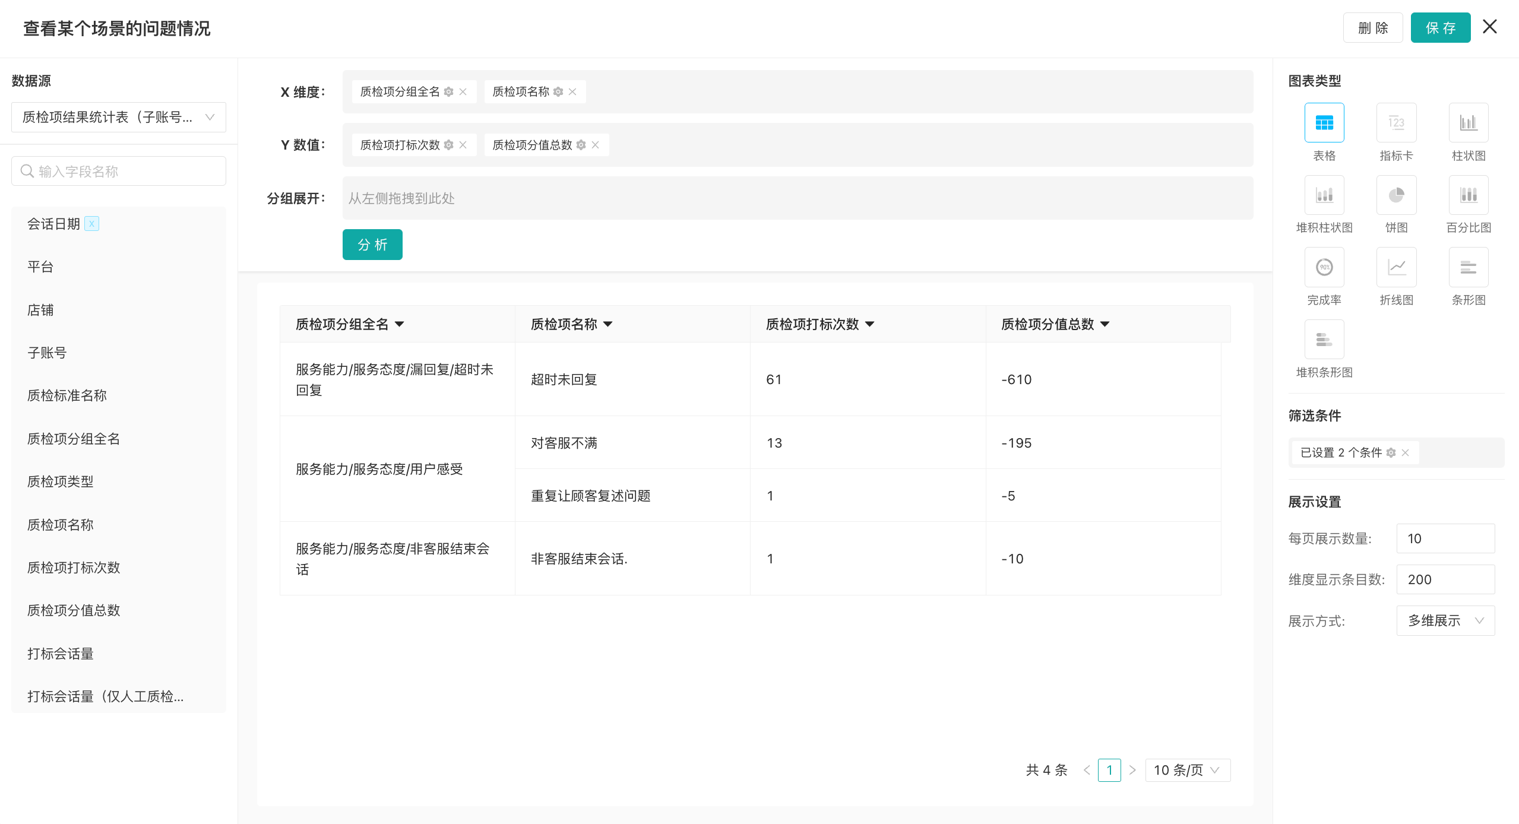The width and height of the screenshot is (1519, 824).
Task: Select the 百分比图 chart type
Action: coord(1469,195)
